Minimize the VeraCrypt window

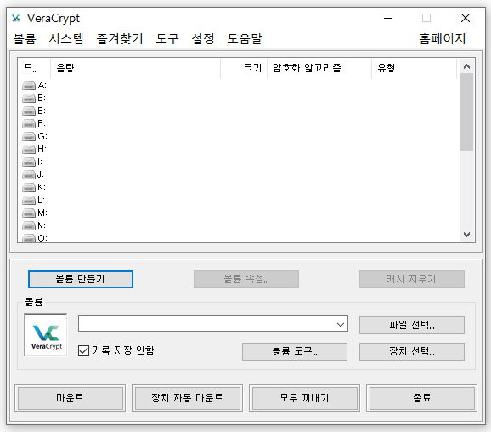[388, 18]
